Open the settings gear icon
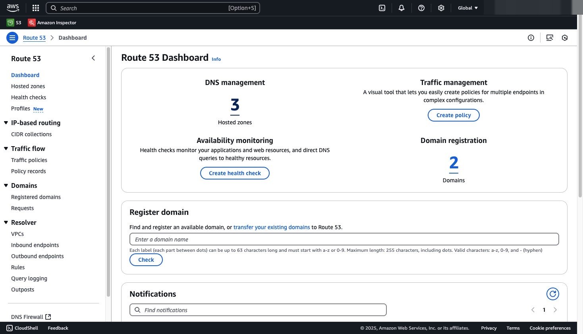The image size is (583, 334). 441,8
